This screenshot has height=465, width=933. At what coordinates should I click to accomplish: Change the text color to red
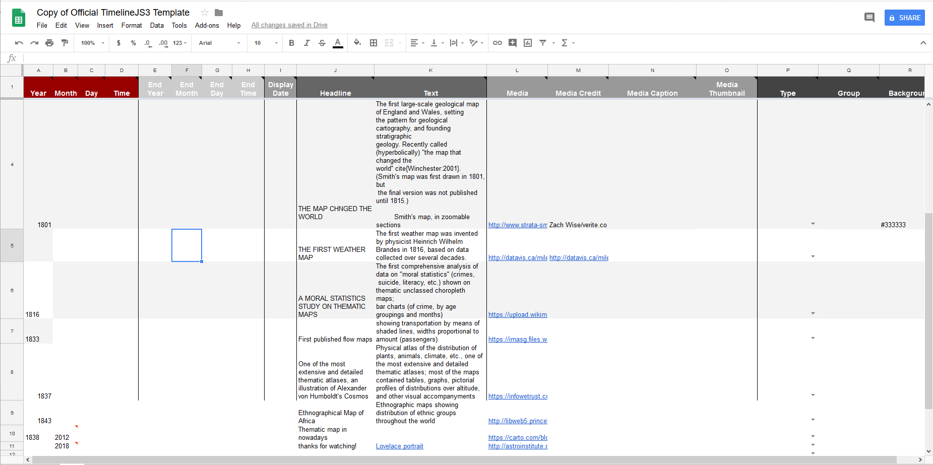point(338,43)
